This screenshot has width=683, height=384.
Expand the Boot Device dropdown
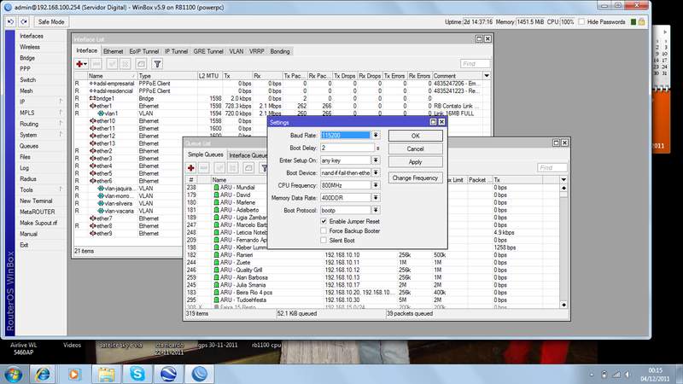[x=375, y=172]
